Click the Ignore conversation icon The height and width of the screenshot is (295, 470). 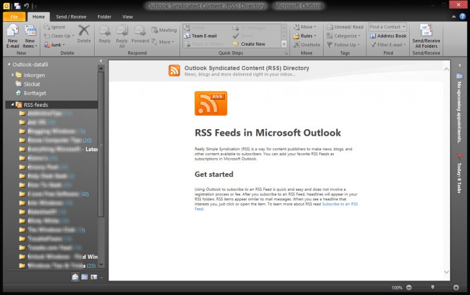tap(47, 27)
